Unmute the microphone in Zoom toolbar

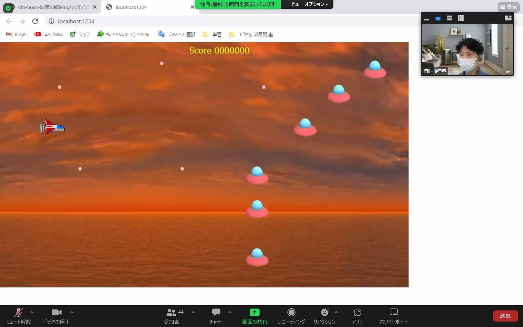pos(19,312)
